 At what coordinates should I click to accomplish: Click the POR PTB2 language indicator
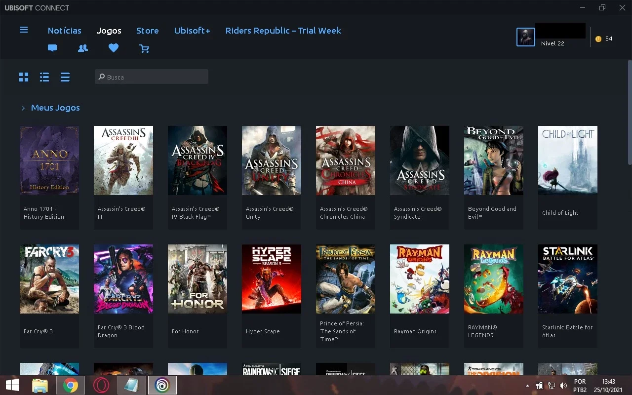coord(580,386)
